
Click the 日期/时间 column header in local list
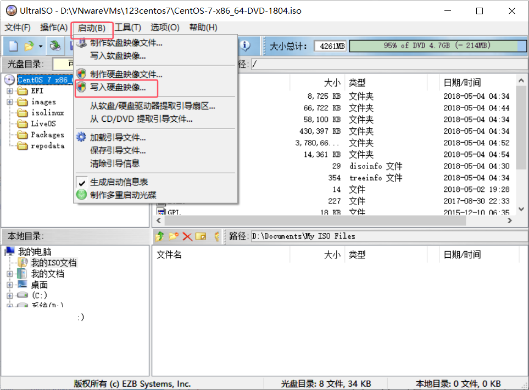point(462,255)
